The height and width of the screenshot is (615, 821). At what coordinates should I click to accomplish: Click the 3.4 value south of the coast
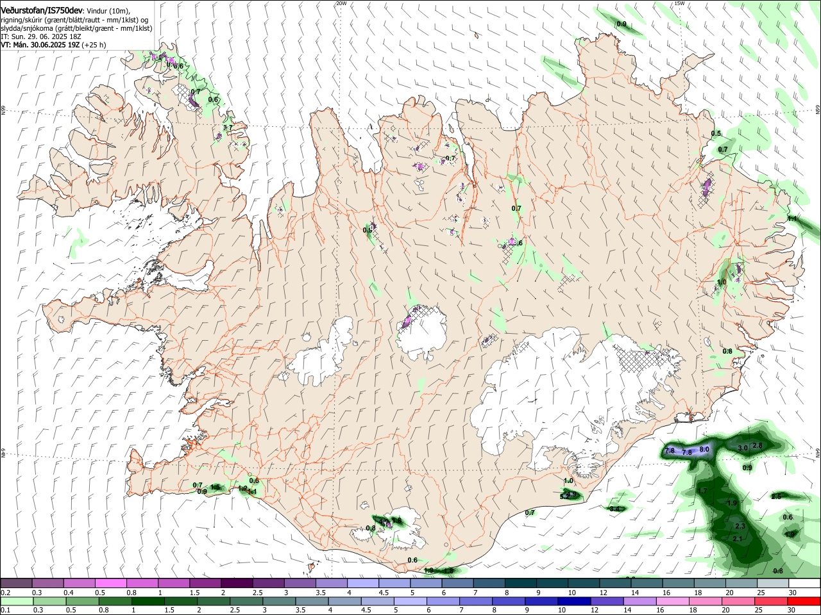[614, 509]
